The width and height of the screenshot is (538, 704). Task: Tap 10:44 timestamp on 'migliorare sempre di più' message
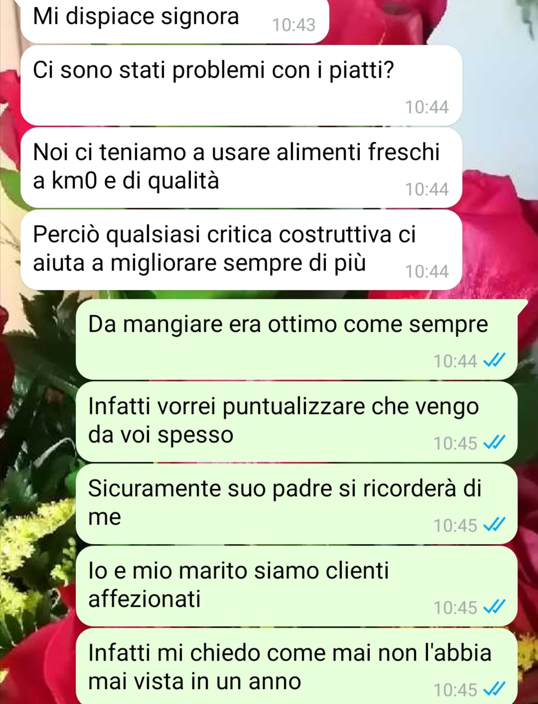click(x=427, y=272)
